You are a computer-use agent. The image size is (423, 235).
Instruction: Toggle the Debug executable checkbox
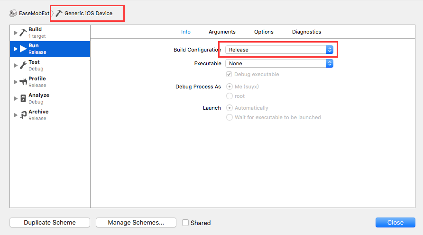click(229, 74)
